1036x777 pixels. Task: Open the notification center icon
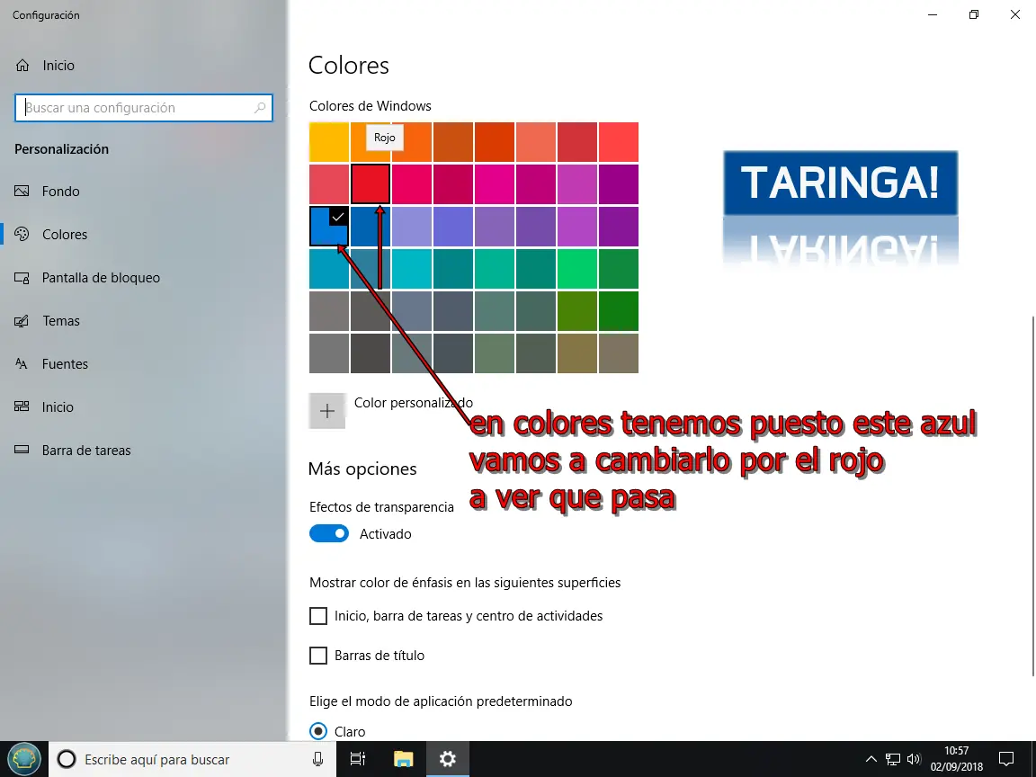pyautogui.click(x=1006, y=759)
